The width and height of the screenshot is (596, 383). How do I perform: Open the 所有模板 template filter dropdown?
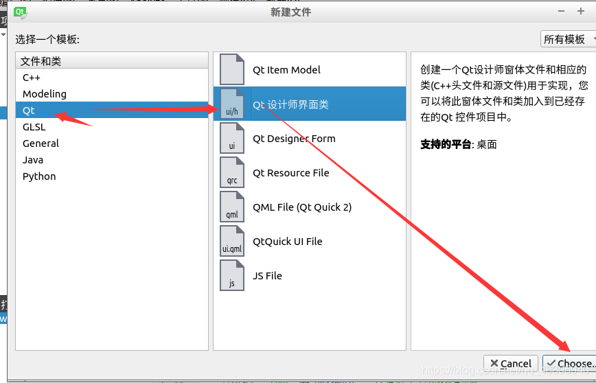tap(568, 39)
